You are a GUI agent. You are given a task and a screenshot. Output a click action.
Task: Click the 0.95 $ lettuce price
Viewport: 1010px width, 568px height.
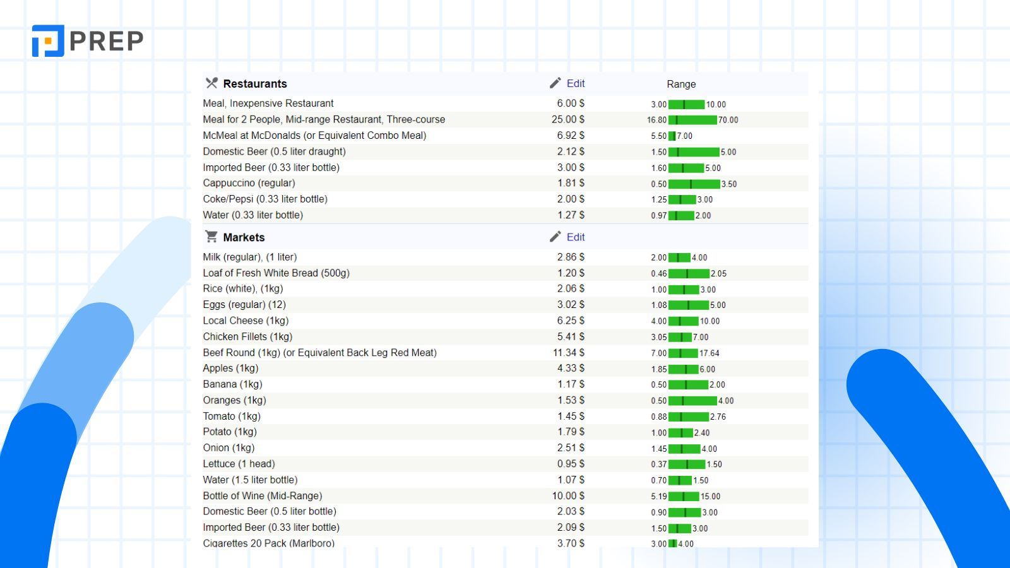(571, 463)
